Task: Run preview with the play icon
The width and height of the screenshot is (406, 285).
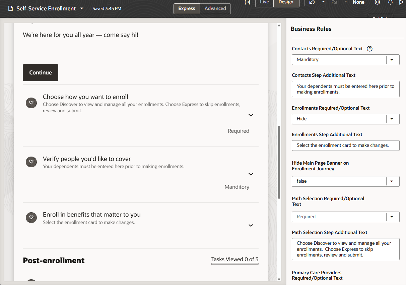Action: tap(401, 2)
